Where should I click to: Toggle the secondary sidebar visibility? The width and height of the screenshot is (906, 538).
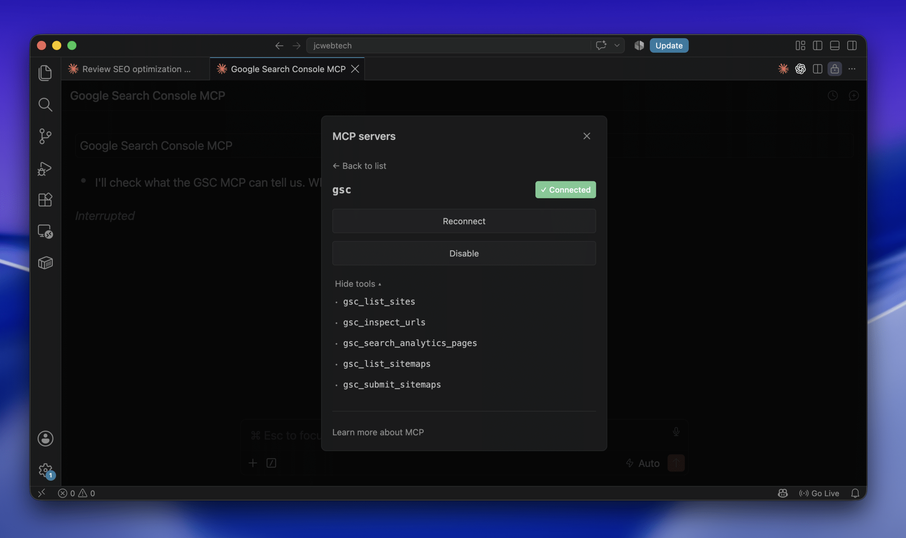click(x=852, y=45)
